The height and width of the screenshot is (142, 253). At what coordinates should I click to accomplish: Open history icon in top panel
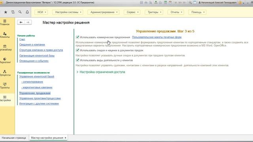pos(13,12)
